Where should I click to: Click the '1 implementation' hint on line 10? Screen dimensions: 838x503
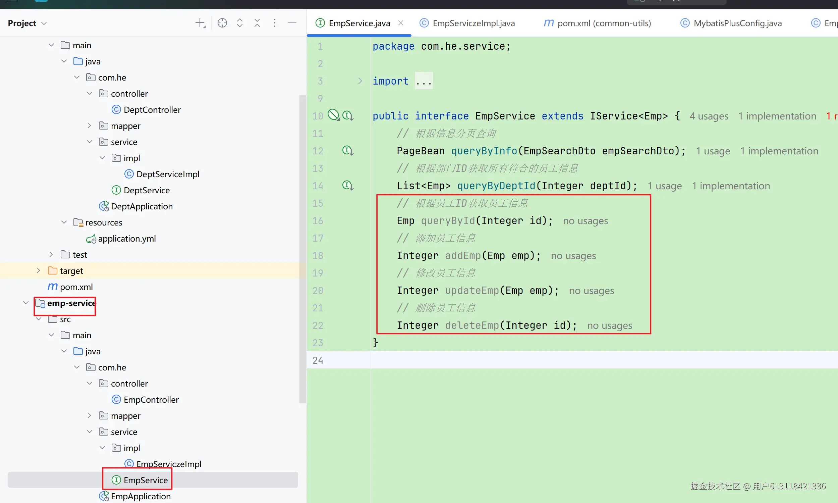777,116
